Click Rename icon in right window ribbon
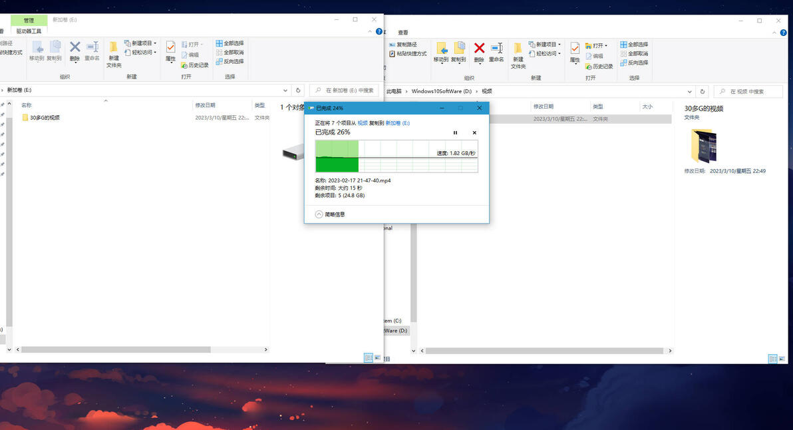The height and width of the screenshot is (430, 793). coord(496,52)
